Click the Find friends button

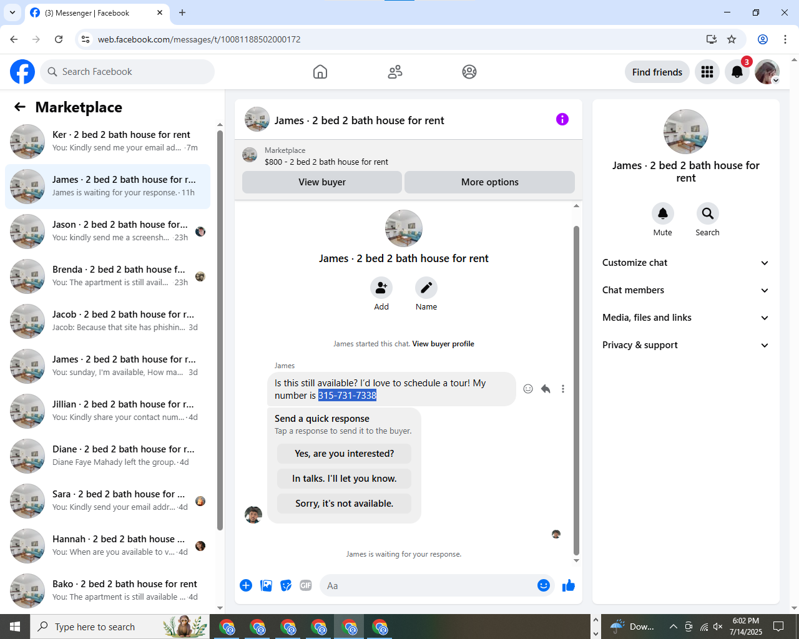[657, 72]
